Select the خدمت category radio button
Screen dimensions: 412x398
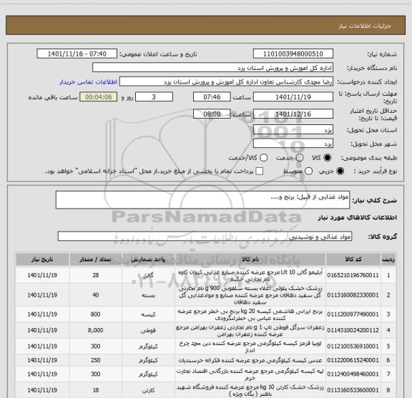300,158
